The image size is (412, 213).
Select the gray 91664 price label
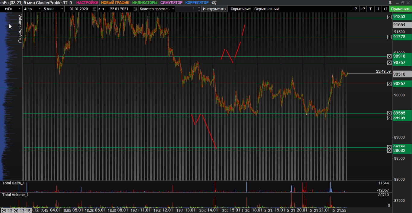tap(402, 25)
